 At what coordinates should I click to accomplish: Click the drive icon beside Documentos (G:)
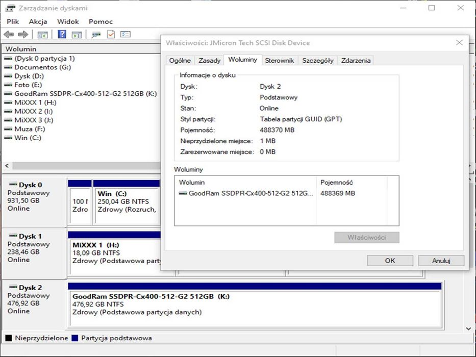[x=8, y=67]
